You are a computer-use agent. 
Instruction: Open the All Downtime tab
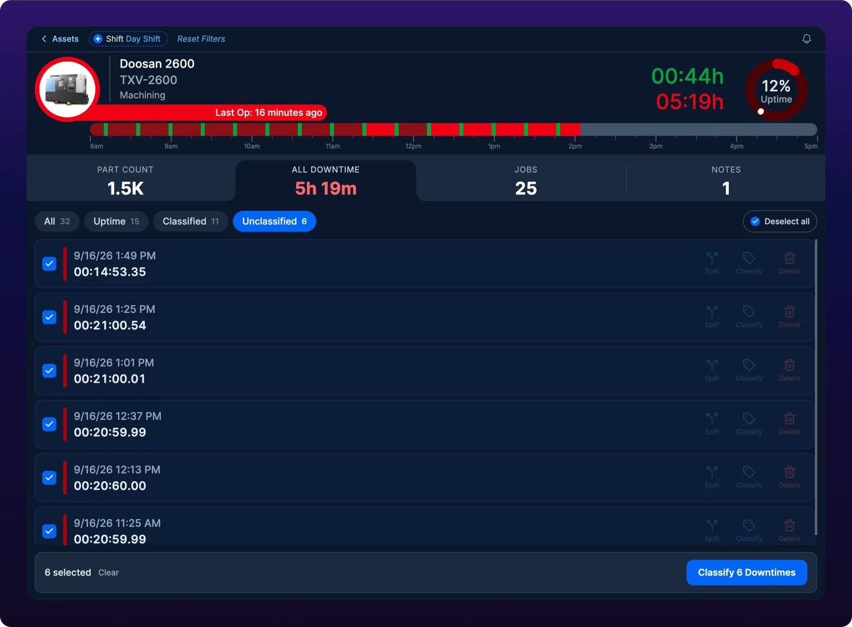tap(326, 181)
